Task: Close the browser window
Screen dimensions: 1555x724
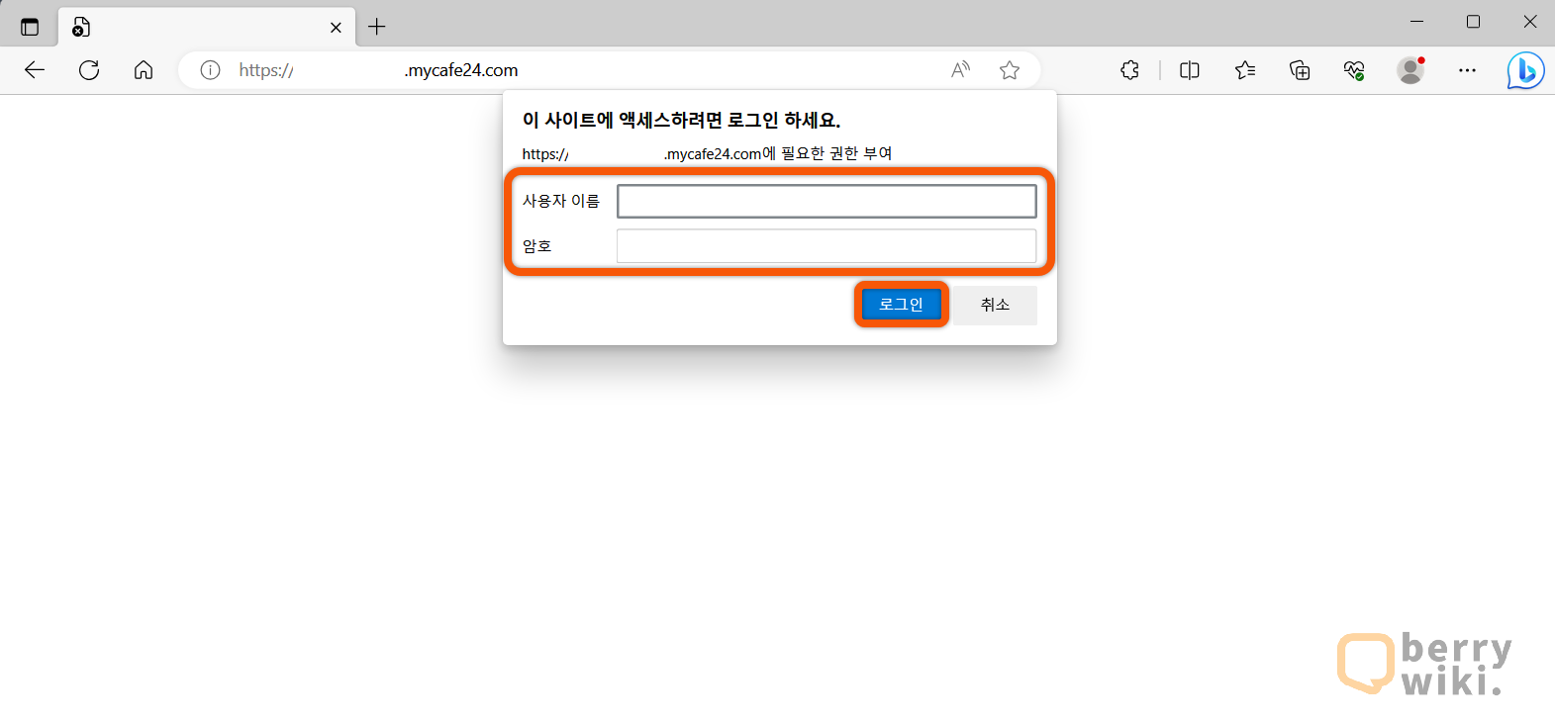Action: pyautogui.click(x=1529, y=22)
